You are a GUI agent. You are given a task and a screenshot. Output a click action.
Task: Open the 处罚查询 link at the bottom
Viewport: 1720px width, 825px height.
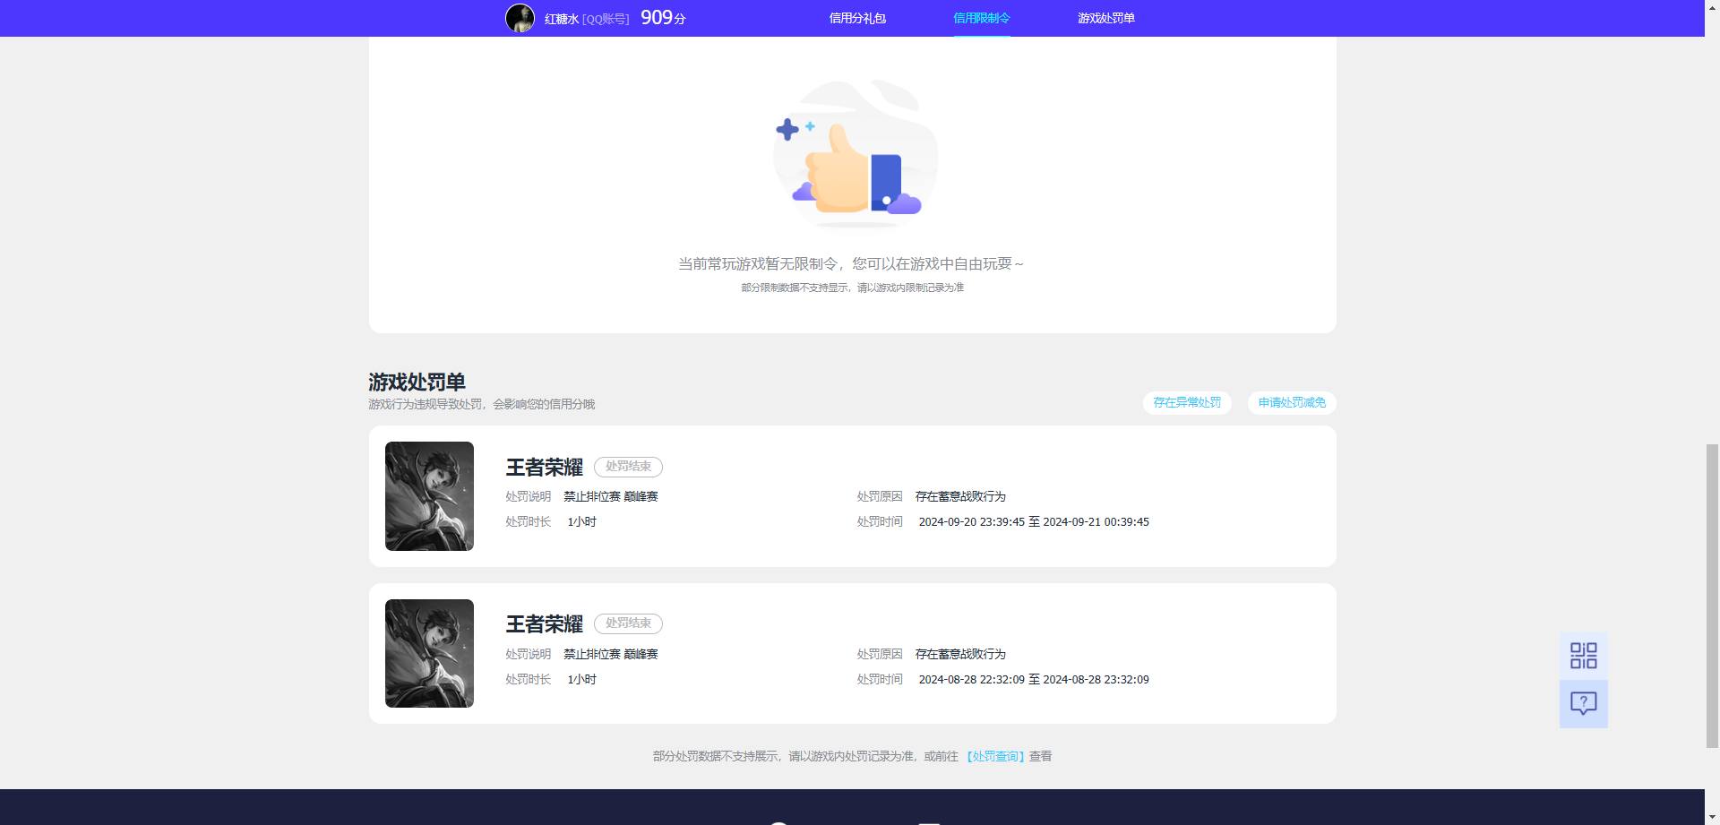tap(995, 756)
